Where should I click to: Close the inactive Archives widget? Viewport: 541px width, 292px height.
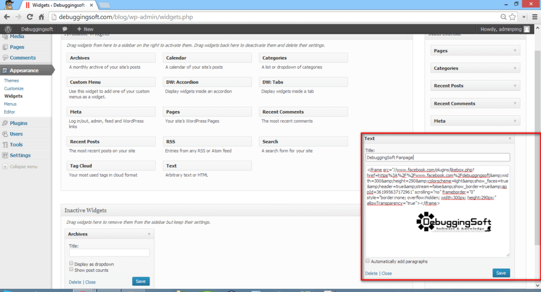coord(90,282)
